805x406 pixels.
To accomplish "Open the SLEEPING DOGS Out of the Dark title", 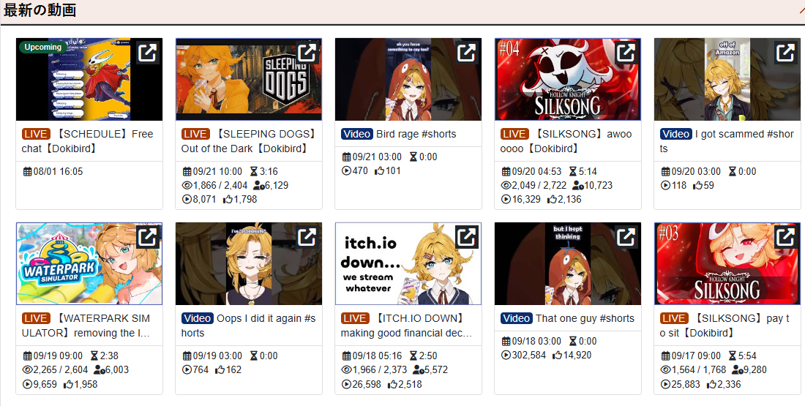I will click(x=249, y=141).
